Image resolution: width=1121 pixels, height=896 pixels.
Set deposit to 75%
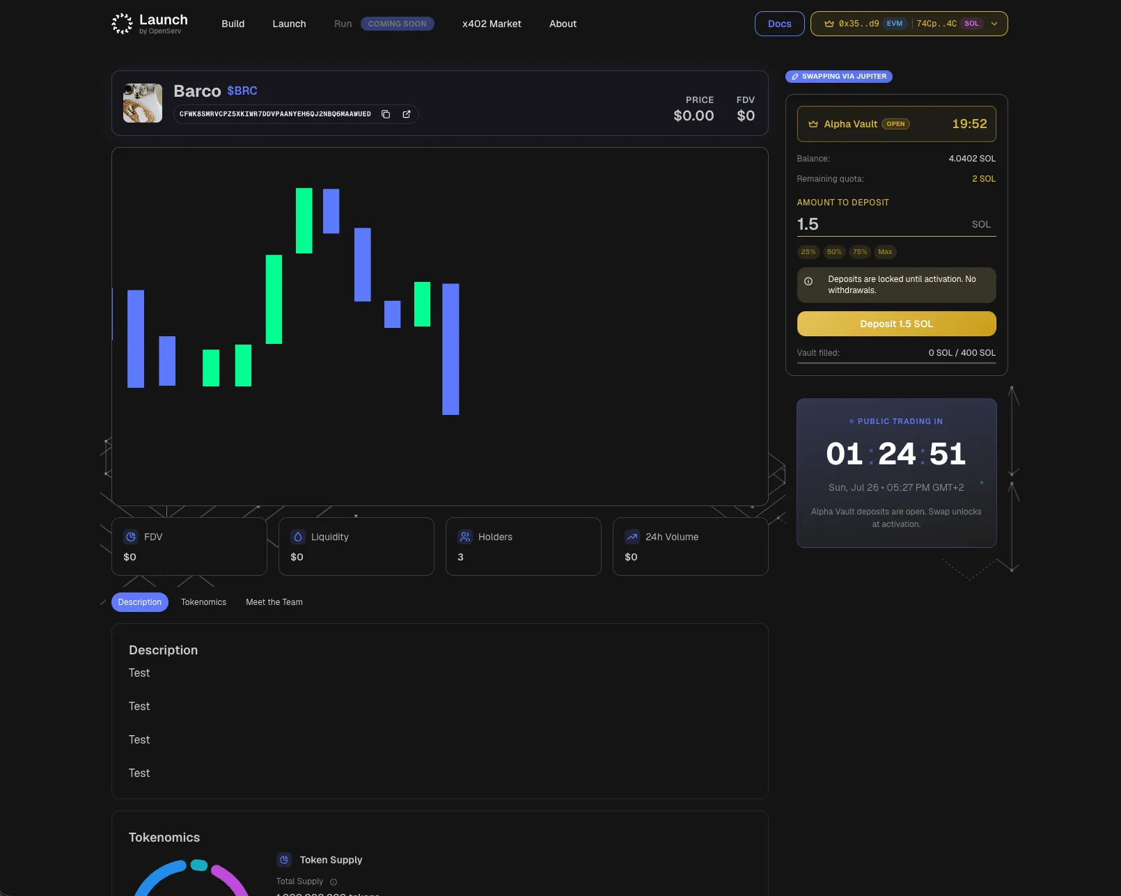tap(860, 252)
